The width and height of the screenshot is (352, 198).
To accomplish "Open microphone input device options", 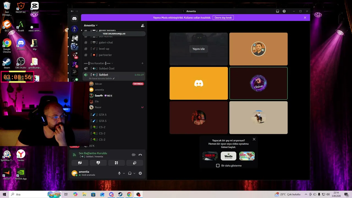I will [x=124, y=173].
